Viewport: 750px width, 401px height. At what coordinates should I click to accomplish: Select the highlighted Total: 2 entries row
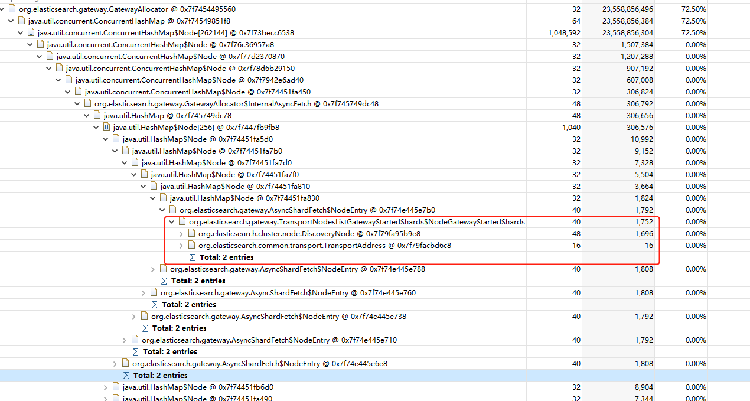[375, 376]
